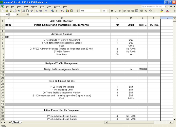Screen dimensions: 176x127
Task: Open a file with the folder icon
Action: coord(7,11)
